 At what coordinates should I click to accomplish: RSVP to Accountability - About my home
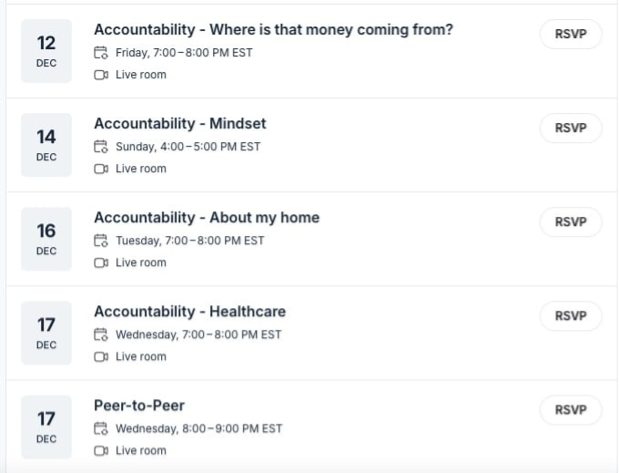(x=571, y=222)
